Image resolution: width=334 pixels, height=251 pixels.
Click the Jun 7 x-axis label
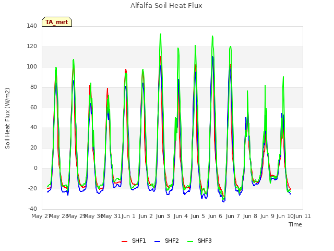point(233,216)
